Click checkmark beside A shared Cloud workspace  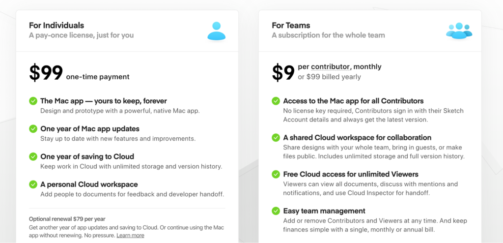click(276, 138)
